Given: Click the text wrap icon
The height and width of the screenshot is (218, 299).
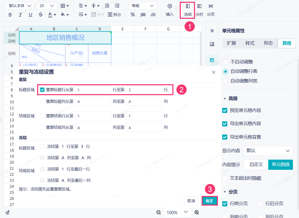Looking at the screenshot, I should tap(81, 14).
